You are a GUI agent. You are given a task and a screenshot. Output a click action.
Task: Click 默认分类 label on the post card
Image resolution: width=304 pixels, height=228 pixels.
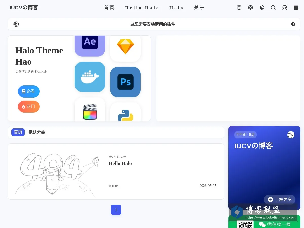coord(114,157)
